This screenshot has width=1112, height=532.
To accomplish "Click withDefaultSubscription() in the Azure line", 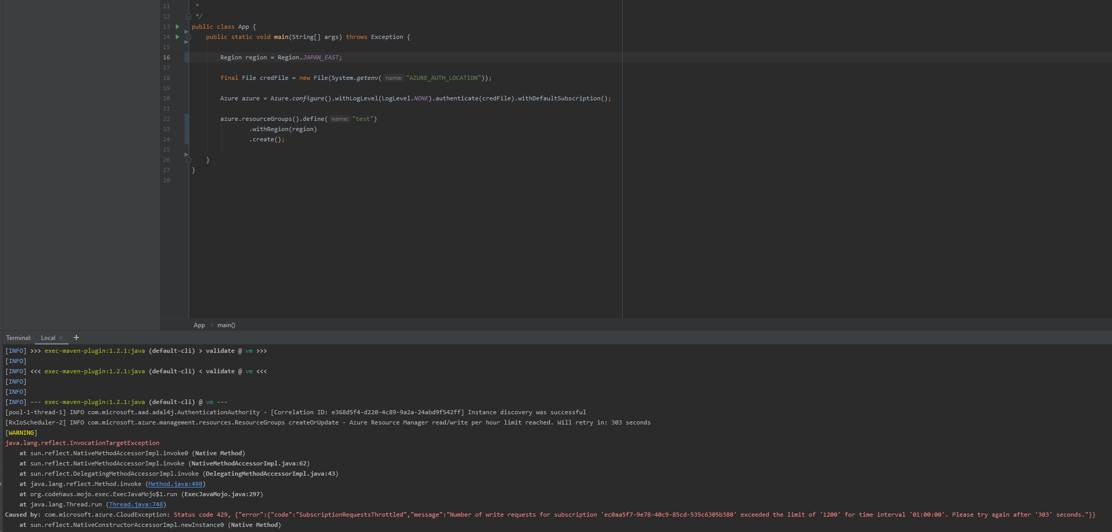I will [562, 98].
